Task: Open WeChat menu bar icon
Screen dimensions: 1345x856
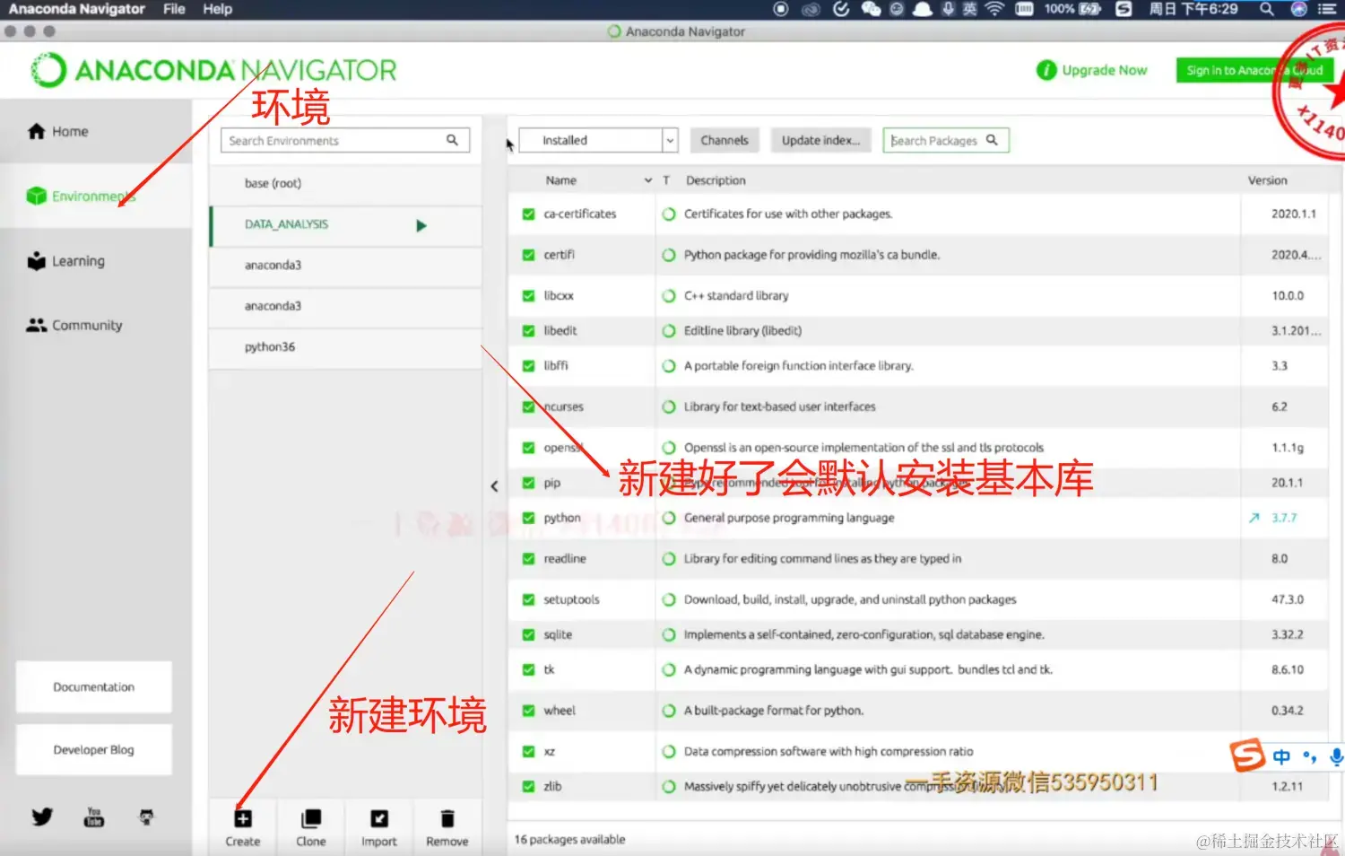Action: 871,9
